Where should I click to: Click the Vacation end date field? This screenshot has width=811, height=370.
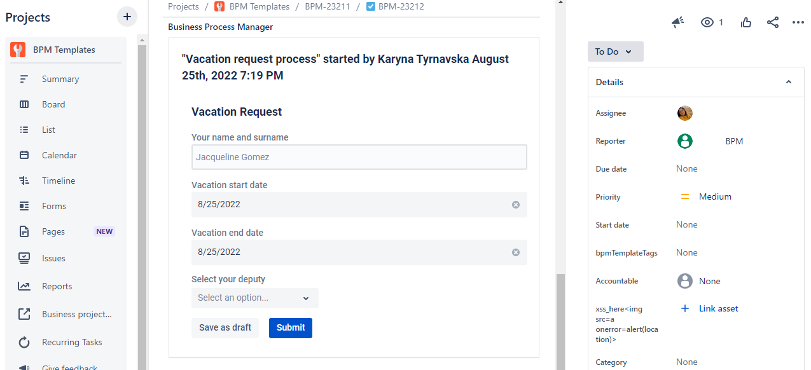pos(359,252)
